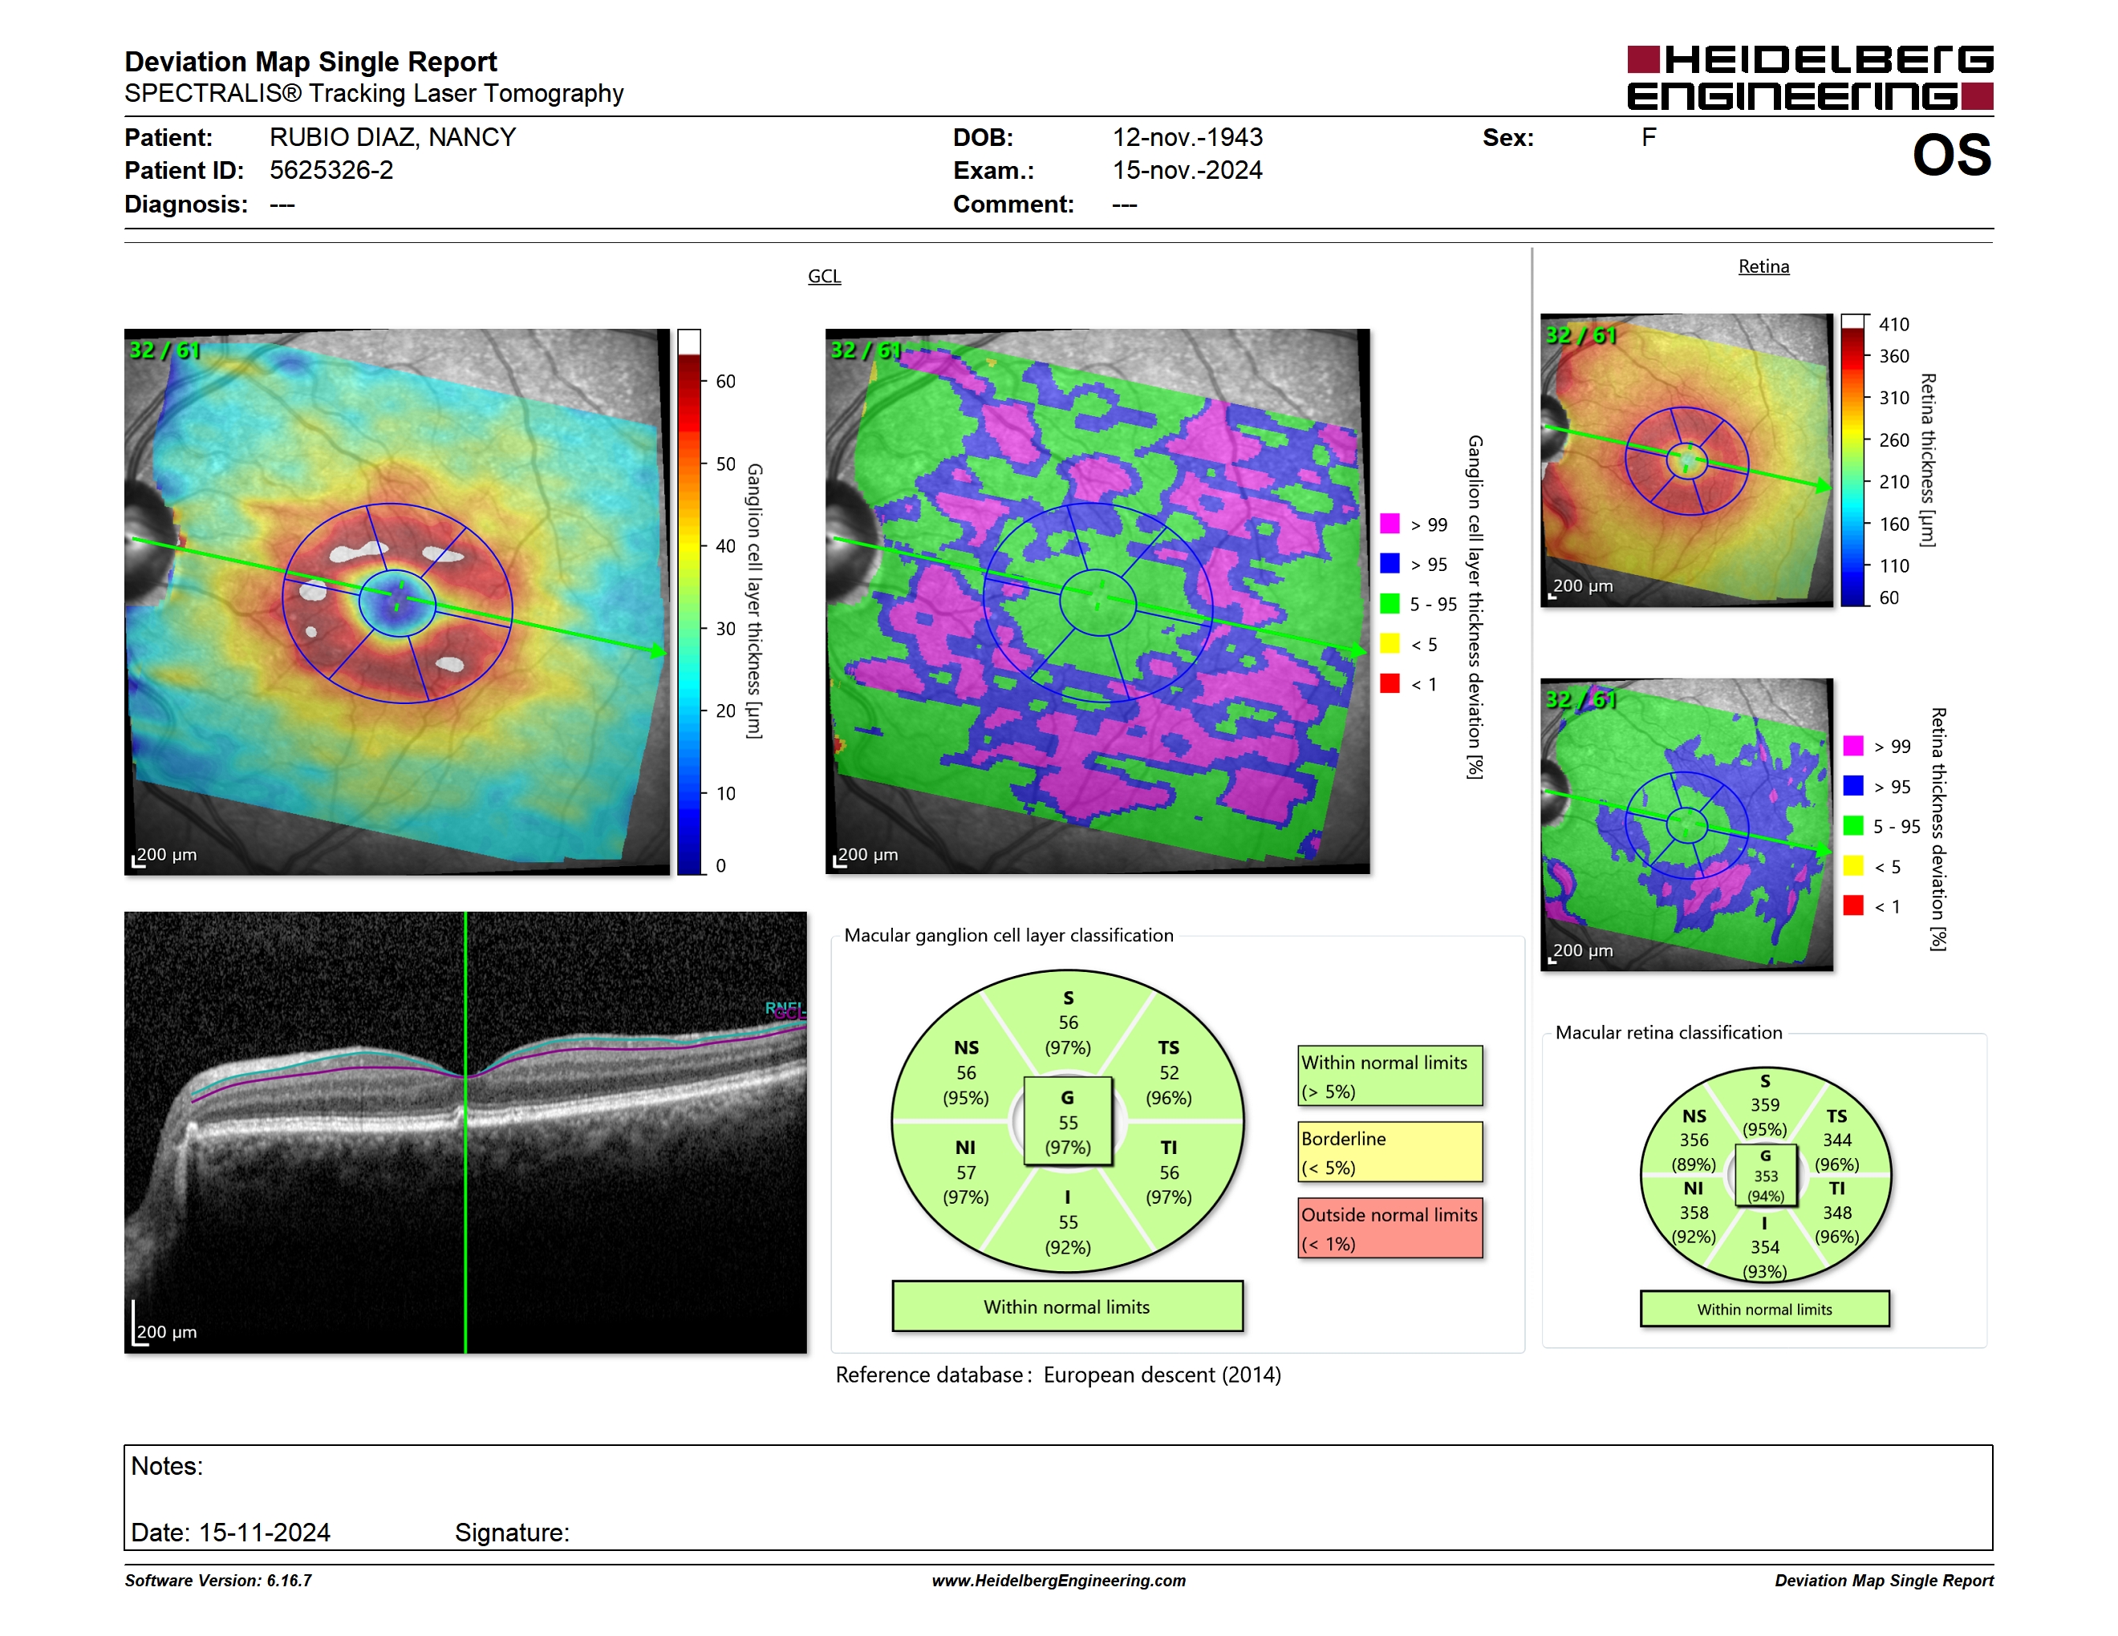2118x1636 pixels.
Task: Click the 'Date: 15-11-2024' text in Notes
Action: click(231, 1533)
